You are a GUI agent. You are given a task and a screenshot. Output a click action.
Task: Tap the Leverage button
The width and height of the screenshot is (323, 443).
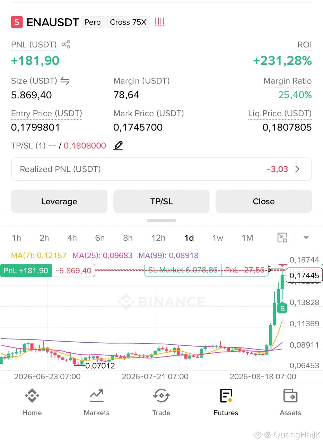click(x=59, y=201)
